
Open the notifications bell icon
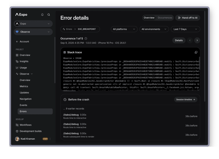point(42,15)
